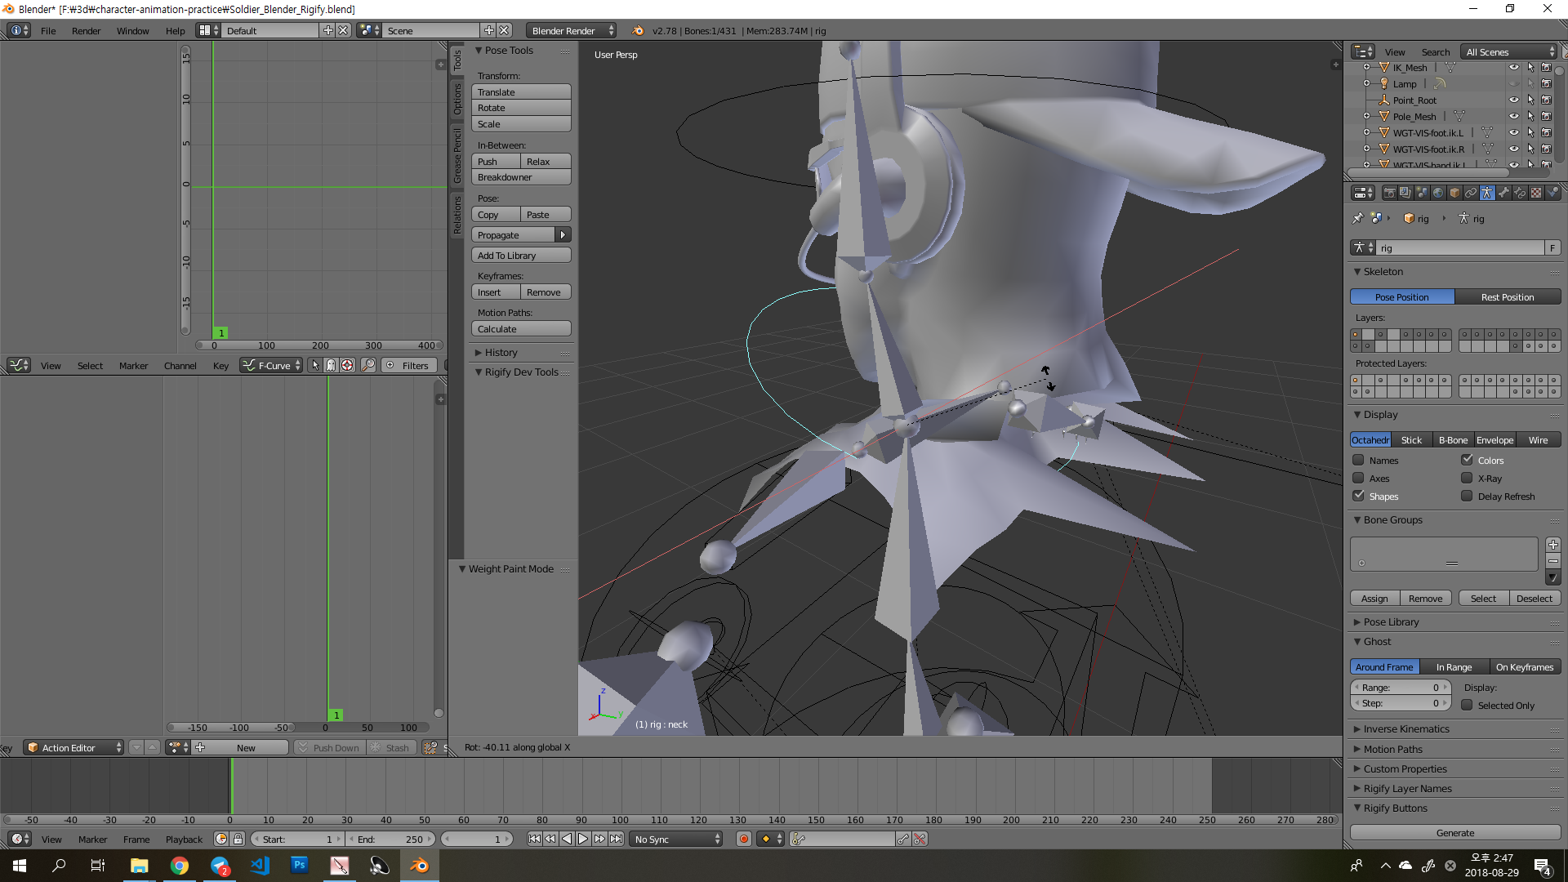Jump to the first frame in timeline
Screen dimensions: 1568x882
click(534, 839)
